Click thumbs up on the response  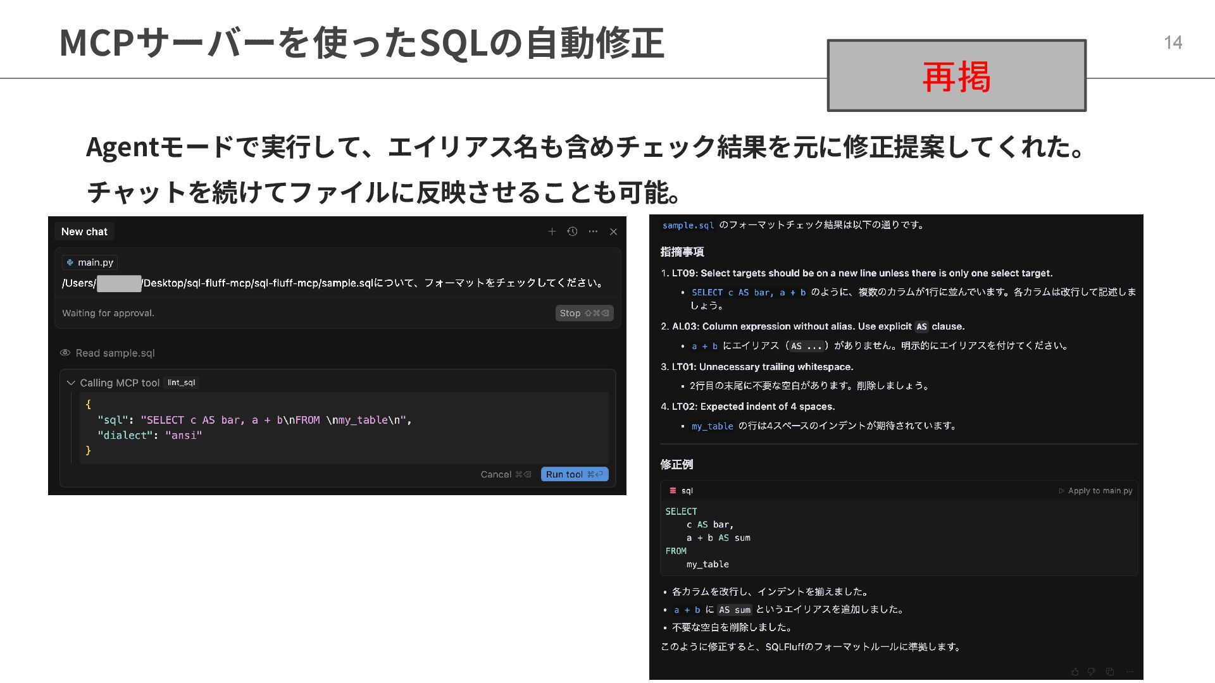coord(1075,672)
